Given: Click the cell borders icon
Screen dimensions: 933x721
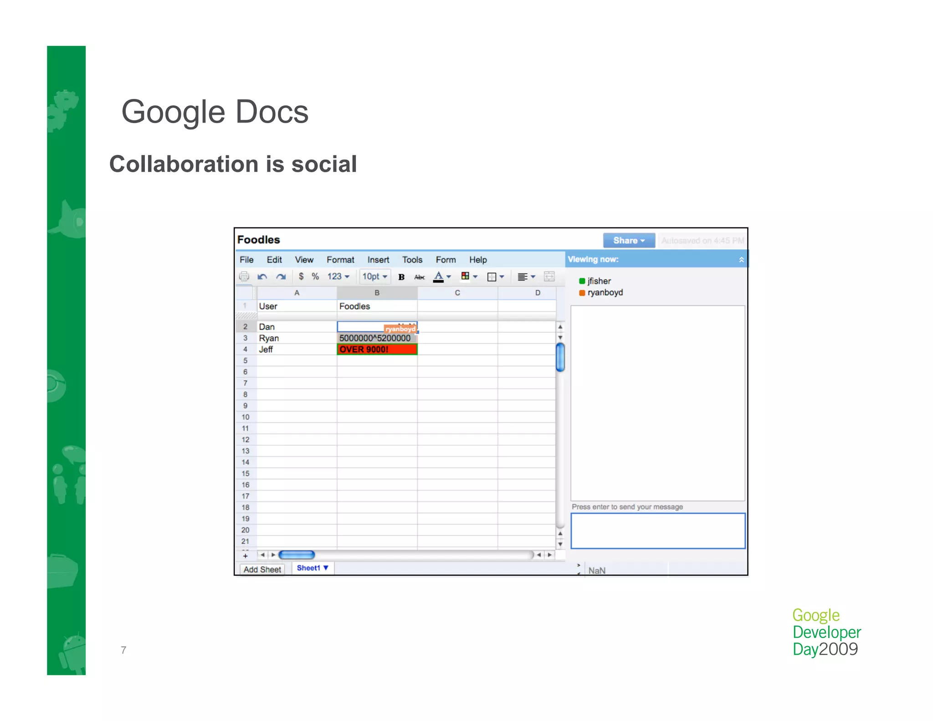Looking at the screenshot, I should coord(492,277).
